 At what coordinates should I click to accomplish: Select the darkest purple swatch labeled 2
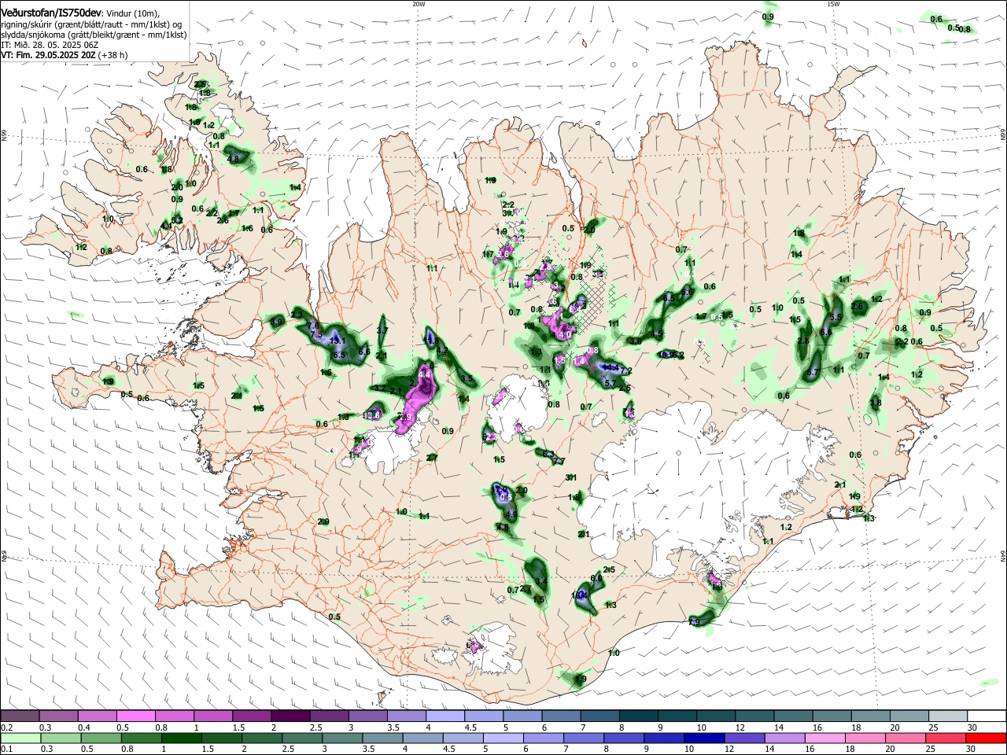pos(290,716)
